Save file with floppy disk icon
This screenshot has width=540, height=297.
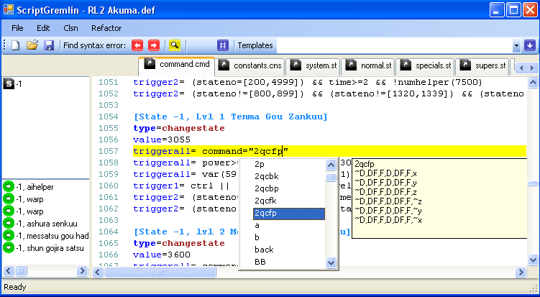[49, 45]
